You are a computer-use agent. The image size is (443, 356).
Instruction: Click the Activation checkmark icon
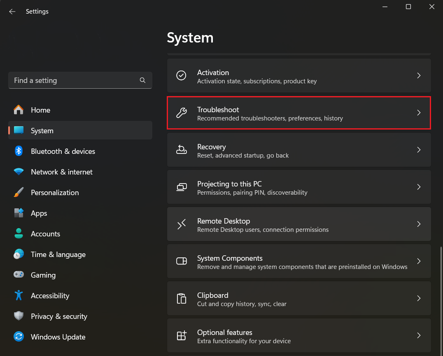pyautogui.click(x=181, y=76)
